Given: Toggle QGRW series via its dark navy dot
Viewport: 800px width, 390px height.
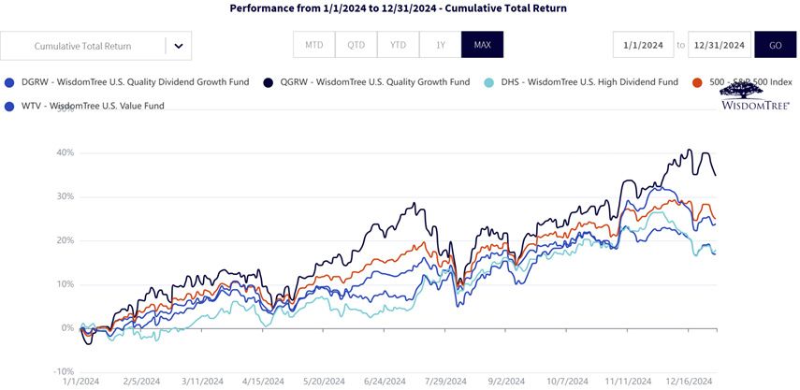Looking at the screenshot, I should [269, 82].
